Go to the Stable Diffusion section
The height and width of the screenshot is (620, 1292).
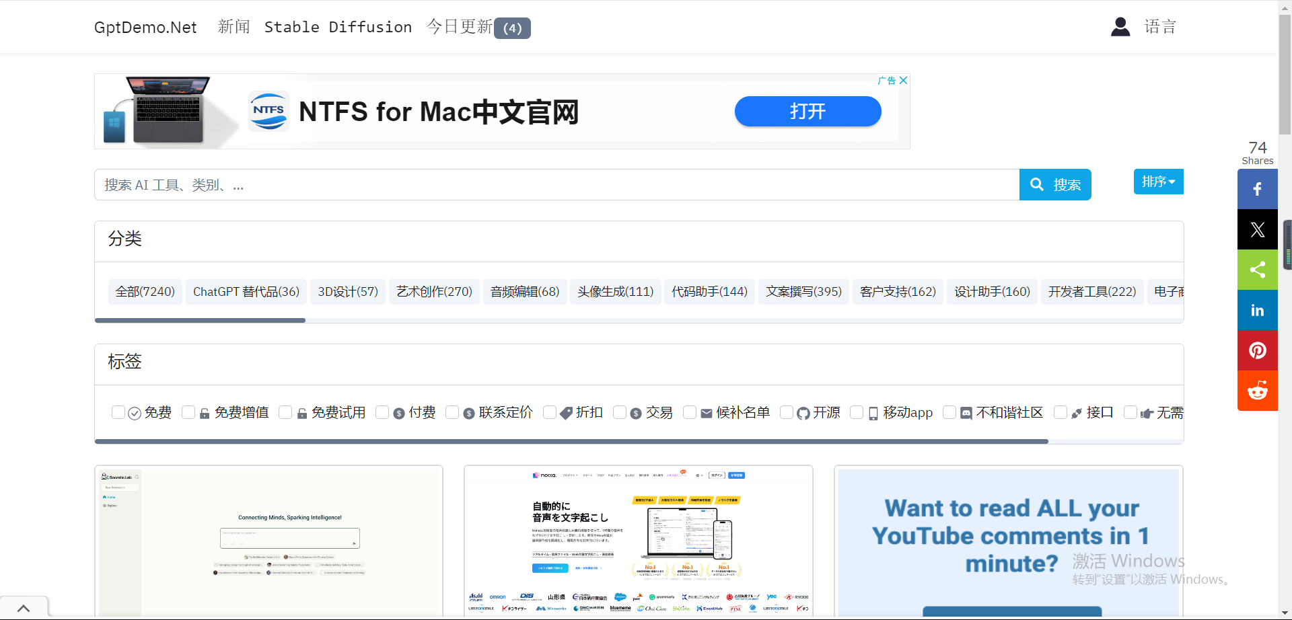pos(338,27)
